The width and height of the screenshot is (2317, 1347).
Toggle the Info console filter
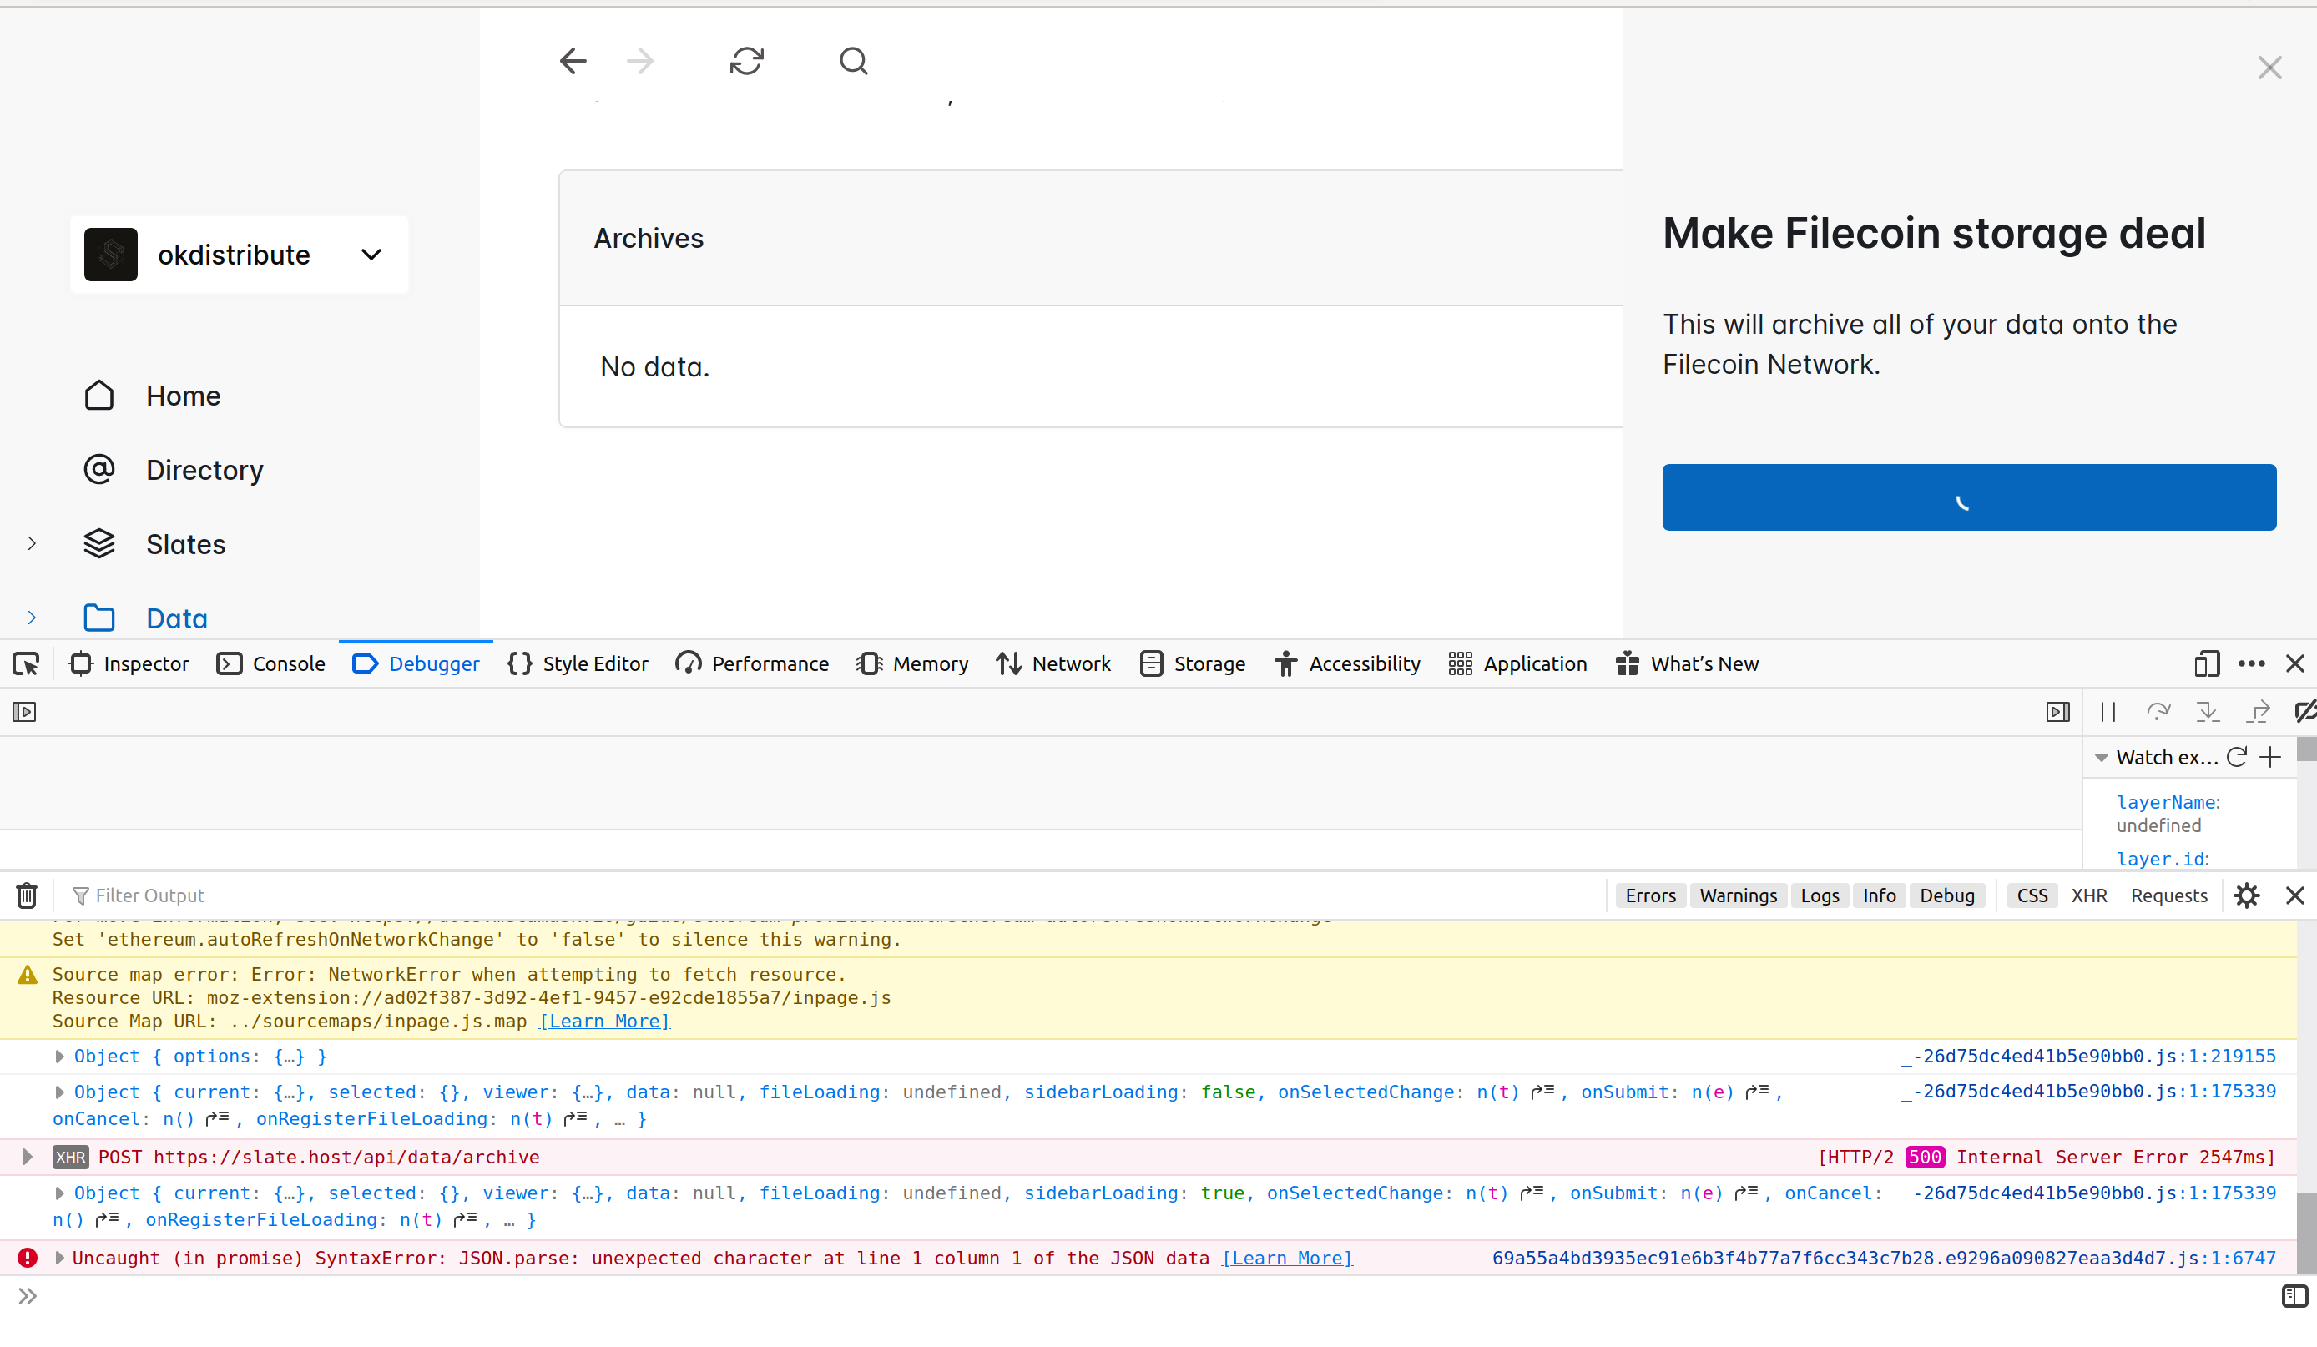click(x=1880, y=895)
